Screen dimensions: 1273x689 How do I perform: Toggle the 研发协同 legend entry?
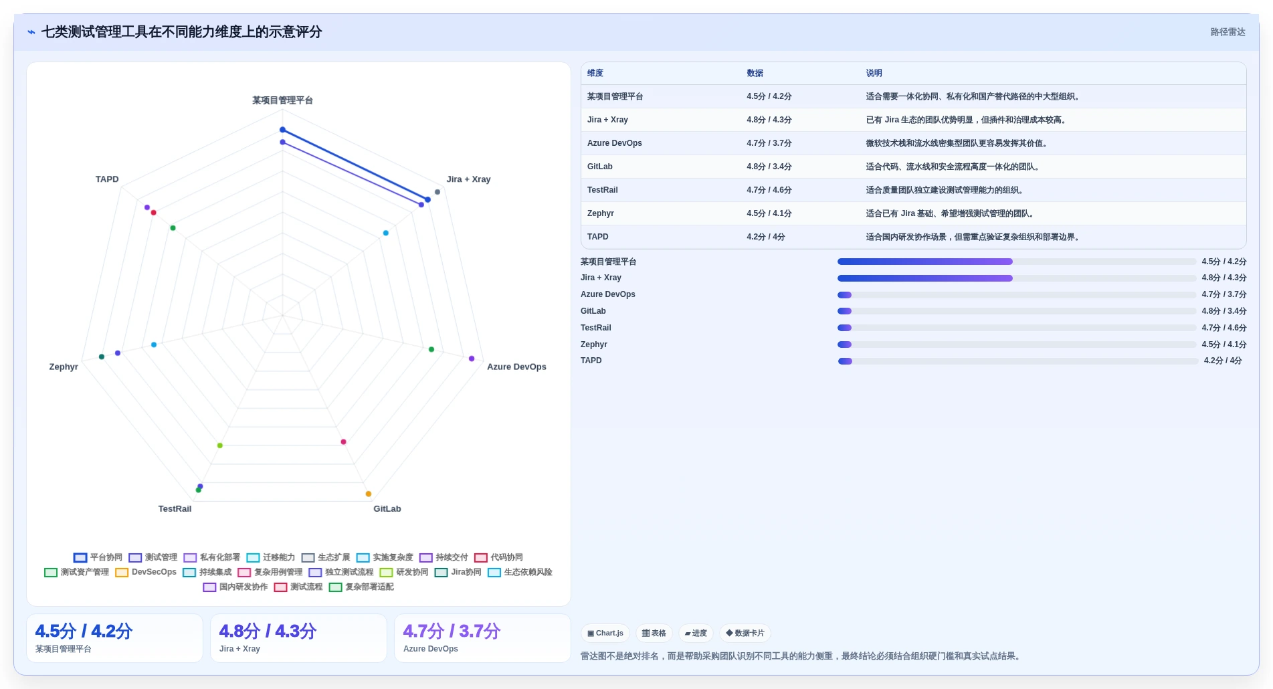(403, 572)
